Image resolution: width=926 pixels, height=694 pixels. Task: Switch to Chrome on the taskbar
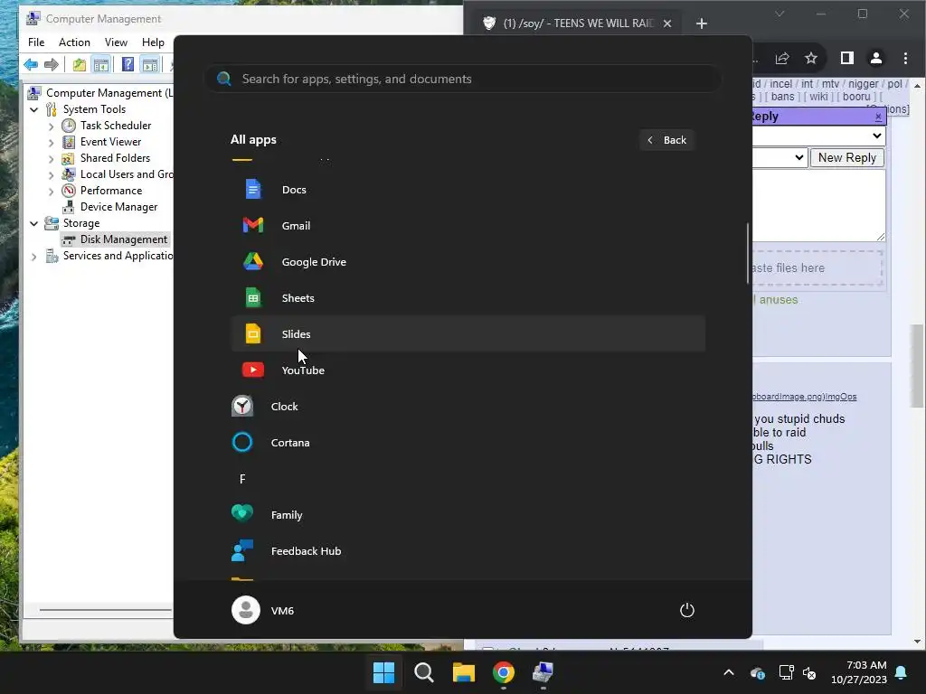point(504,672)
